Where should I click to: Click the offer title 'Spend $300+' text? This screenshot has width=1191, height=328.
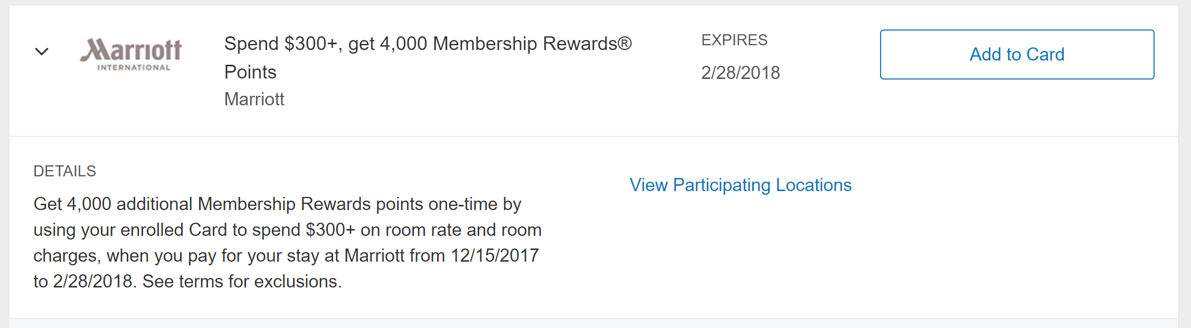coord(281,44)
